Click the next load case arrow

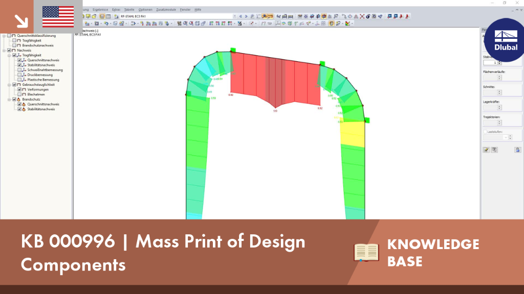click(x=246, y=16)
